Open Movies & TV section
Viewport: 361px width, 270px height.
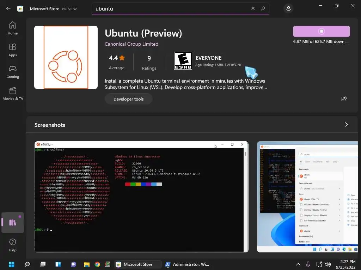pyautogui.click(x=13, y=94)
